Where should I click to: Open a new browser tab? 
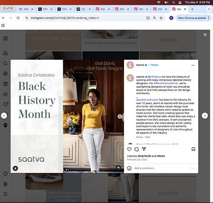click(192, 9)
